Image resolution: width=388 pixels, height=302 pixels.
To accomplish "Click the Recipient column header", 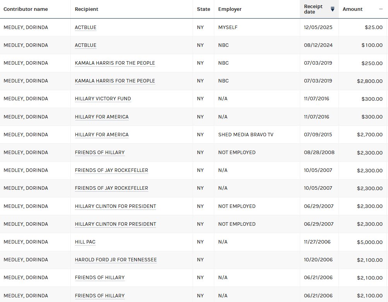I will tap(87, 9).
